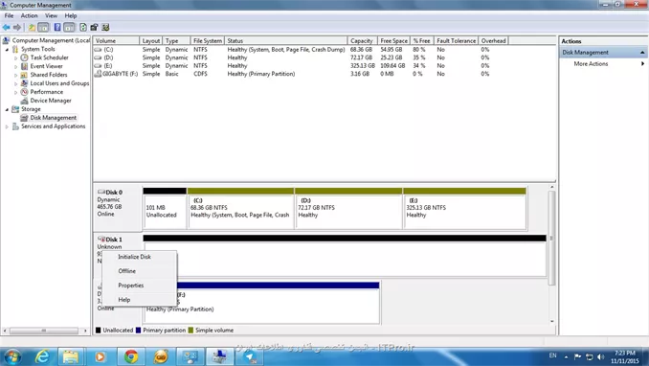Open the View menu
This screenshot has width=649, height=366.
pyautogui.click(x=51, y=15)
